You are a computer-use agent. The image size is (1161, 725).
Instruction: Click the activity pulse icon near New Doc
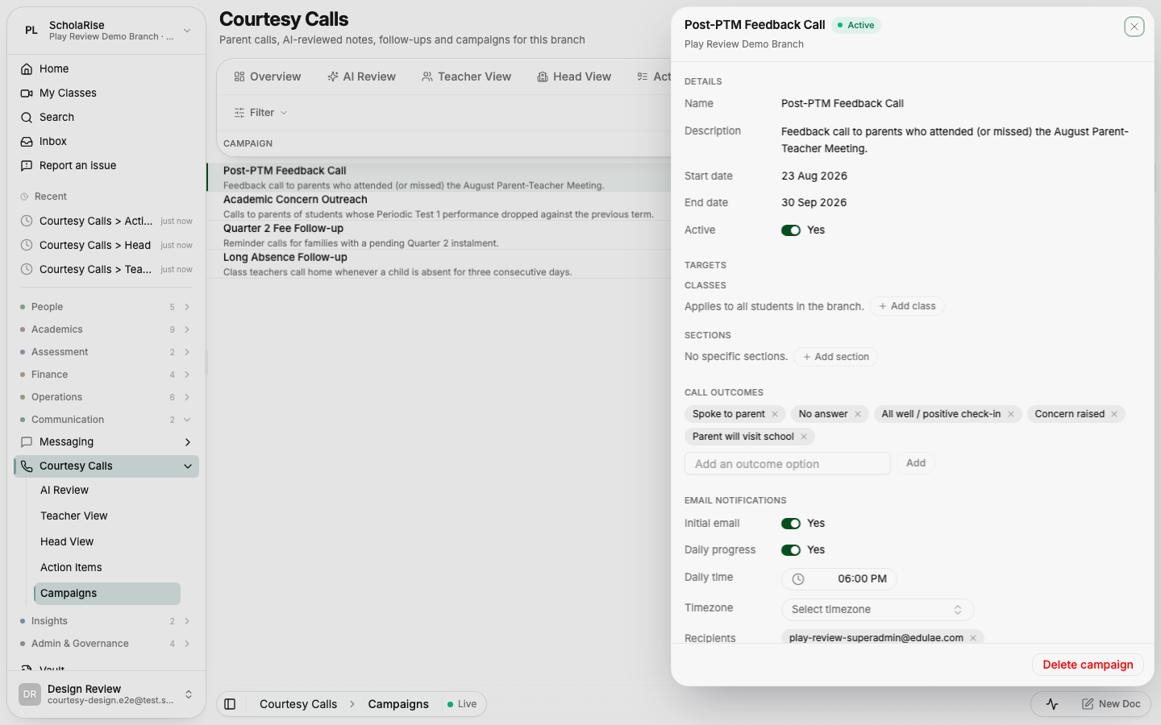coord(1052,704)
